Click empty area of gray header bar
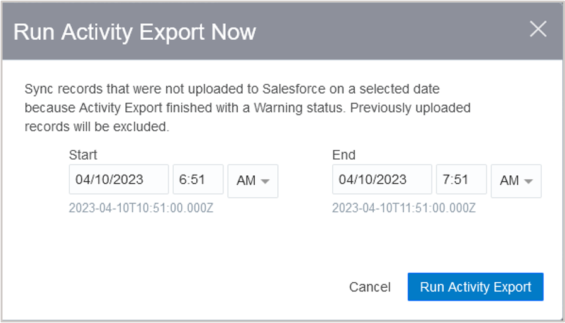This screenshot has height=323, width=565. pyautogui.click(x=390, y=31)
